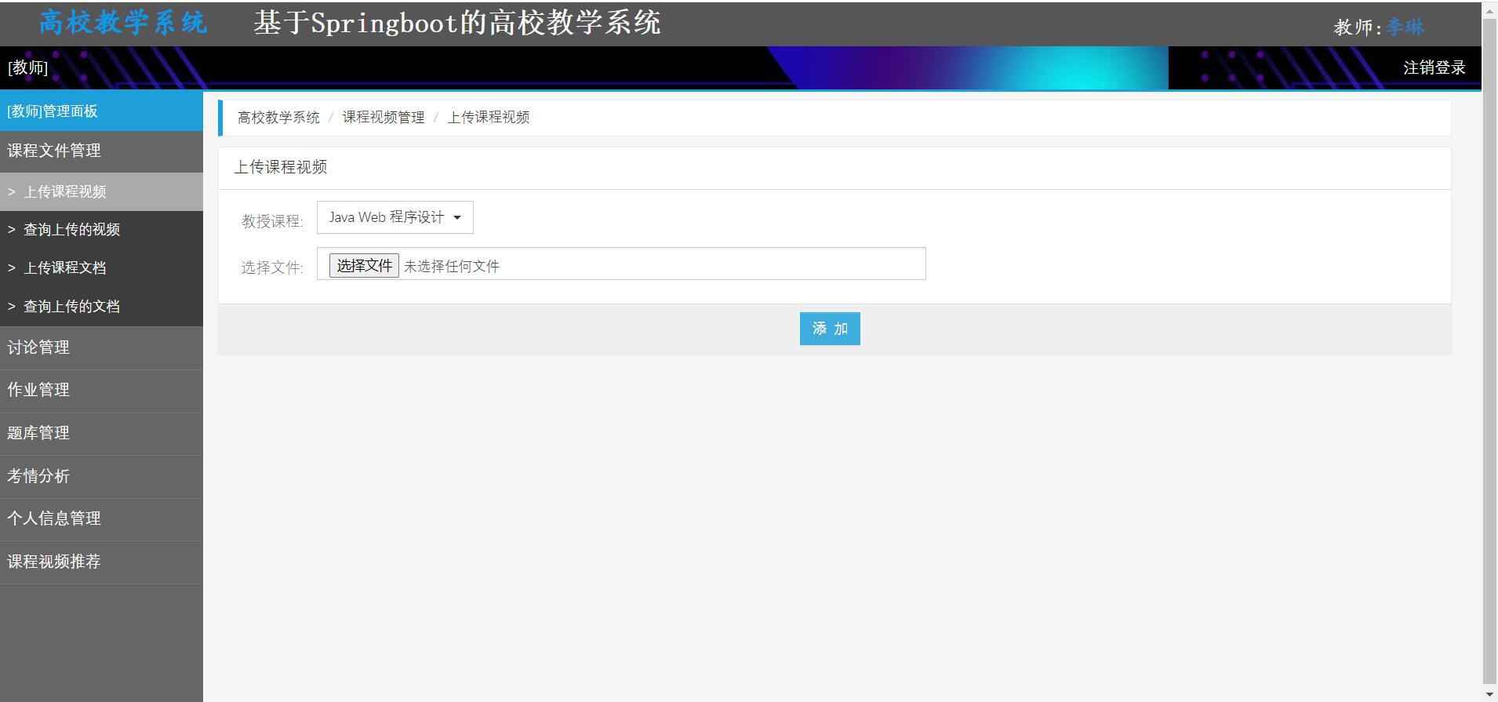Expand the 作业管理 sidebar section
This screenshot has width=1498, height=702.
pos(101,391)
